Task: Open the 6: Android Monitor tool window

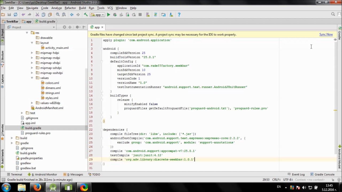Action: [x=42, y=174]
